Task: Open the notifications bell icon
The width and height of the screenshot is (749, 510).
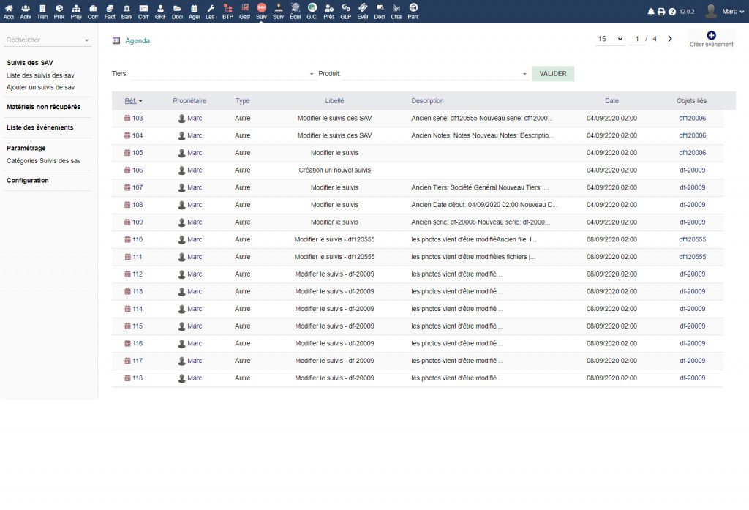Action: pos(651,12)
